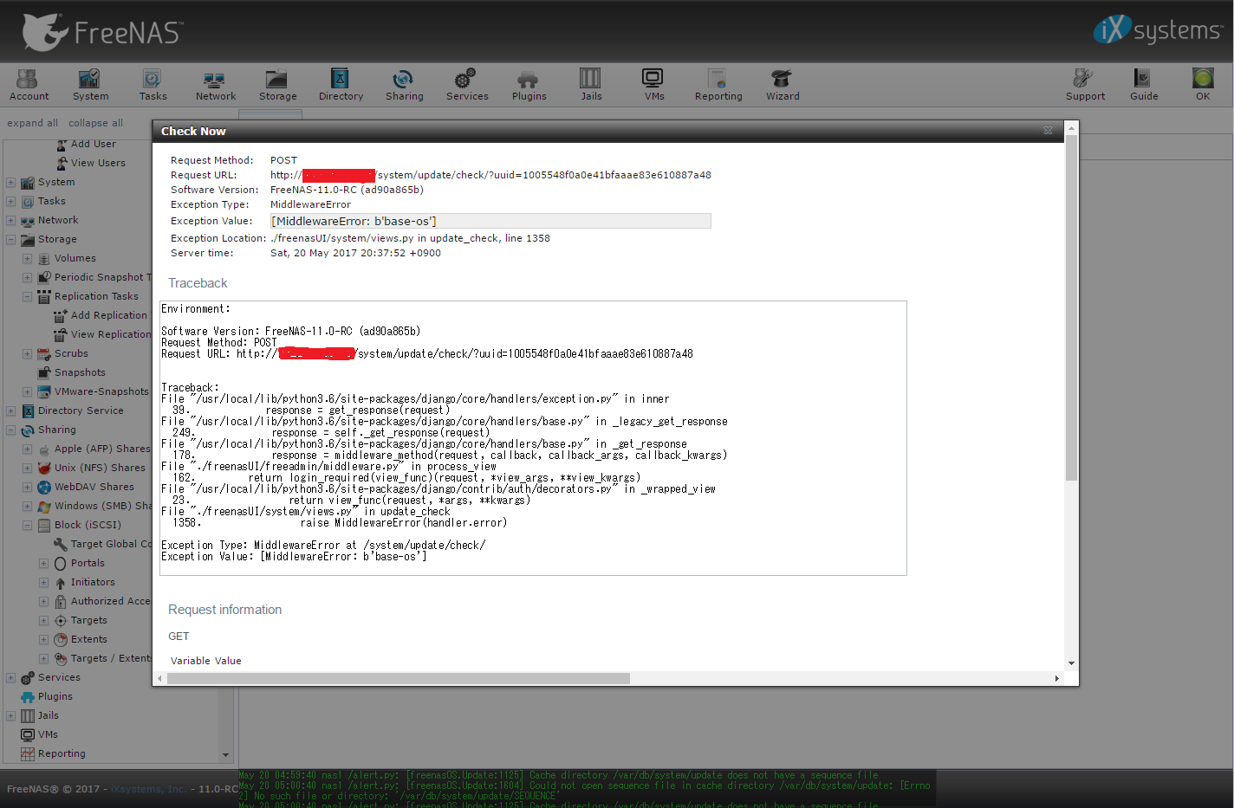Screen dimensions: 1234x808
Task: Click the Exception Value field
Action: [x=490, y=221]
